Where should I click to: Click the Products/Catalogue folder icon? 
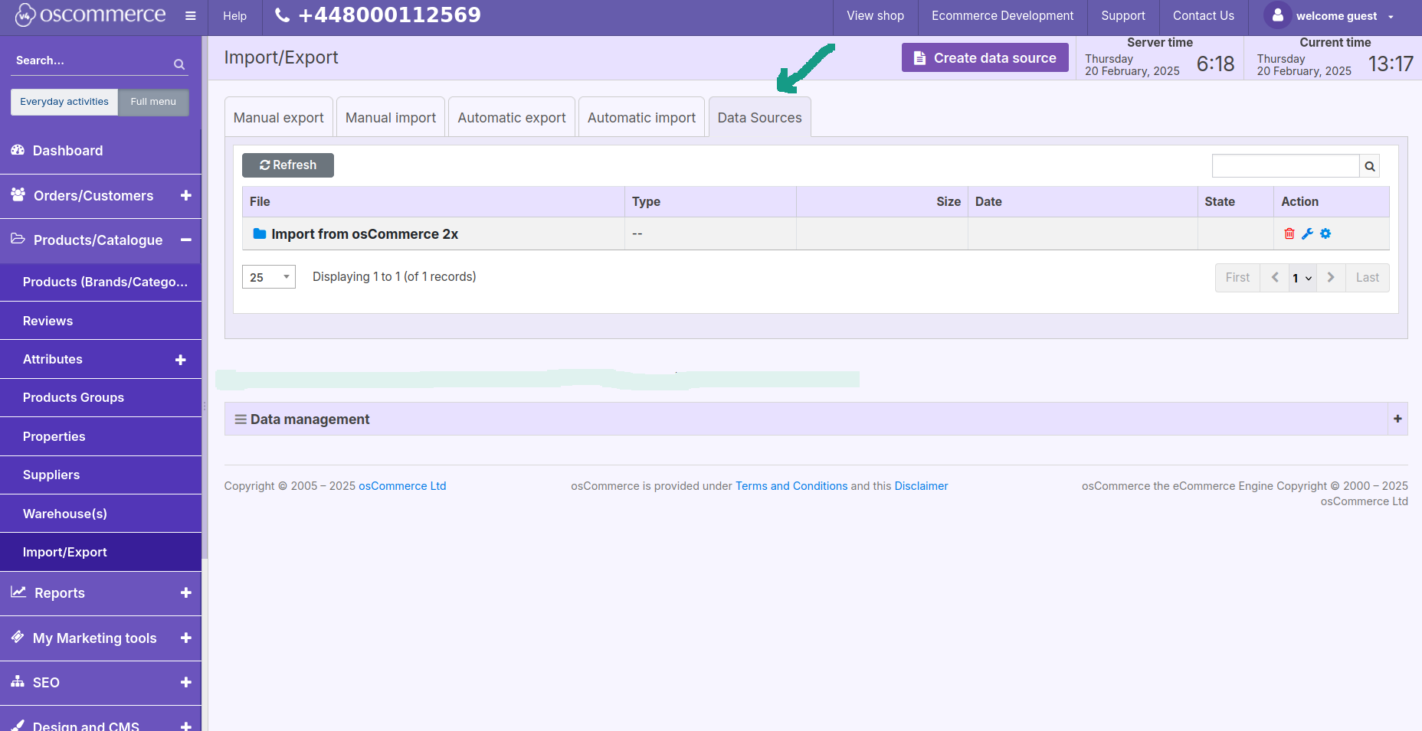point(18,239)
